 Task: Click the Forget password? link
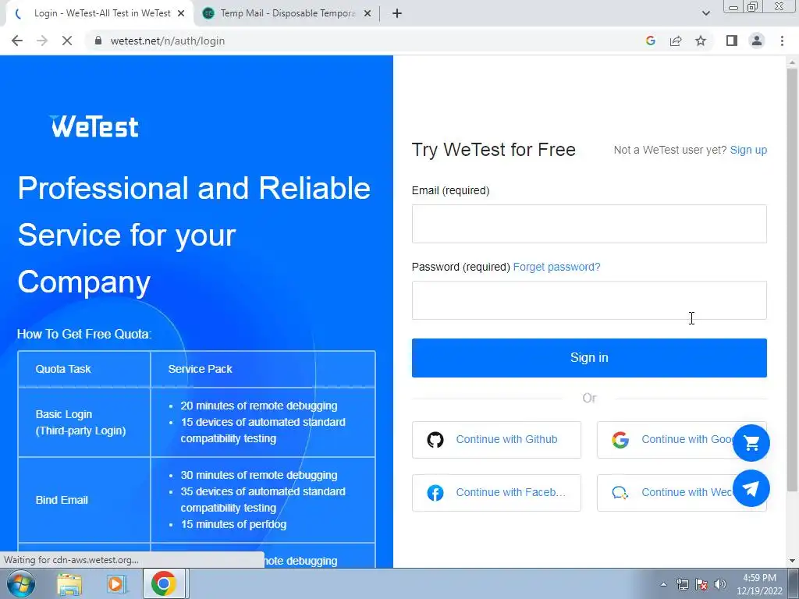pos(556,267)
